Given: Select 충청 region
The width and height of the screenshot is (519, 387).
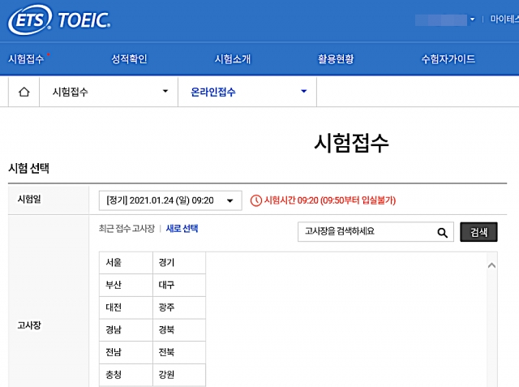Looking at the screenshot, I should 126,375.
